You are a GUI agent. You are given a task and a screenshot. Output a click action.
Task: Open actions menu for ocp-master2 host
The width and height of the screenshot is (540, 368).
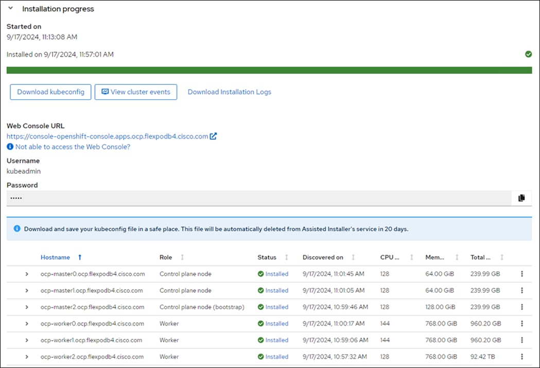pyautogui.click(x=522, y=307)
